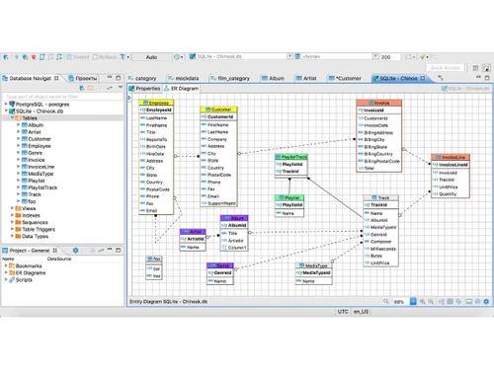Switch to the category editor tab
Image resolution: width=494 pixels, height=370 pixels.
click(142, 78)
